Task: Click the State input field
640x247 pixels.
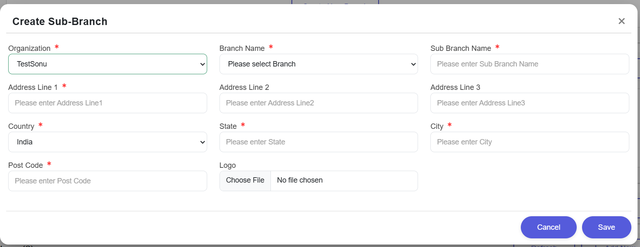Action: [x=319, y=142]
